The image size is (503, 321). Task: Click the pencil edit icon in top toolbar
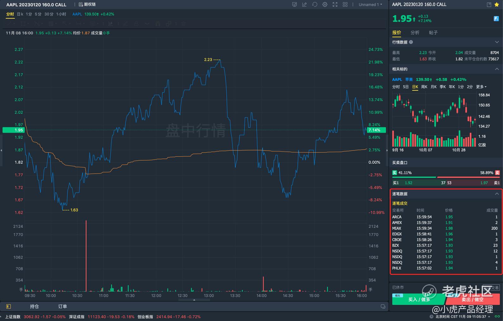[305, 4]
